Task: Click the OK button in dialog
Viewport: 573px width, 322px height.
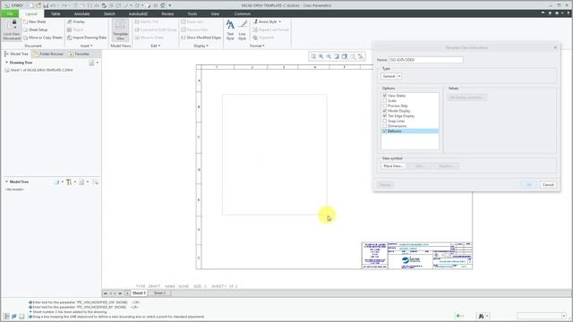Action: click(528, 185)
